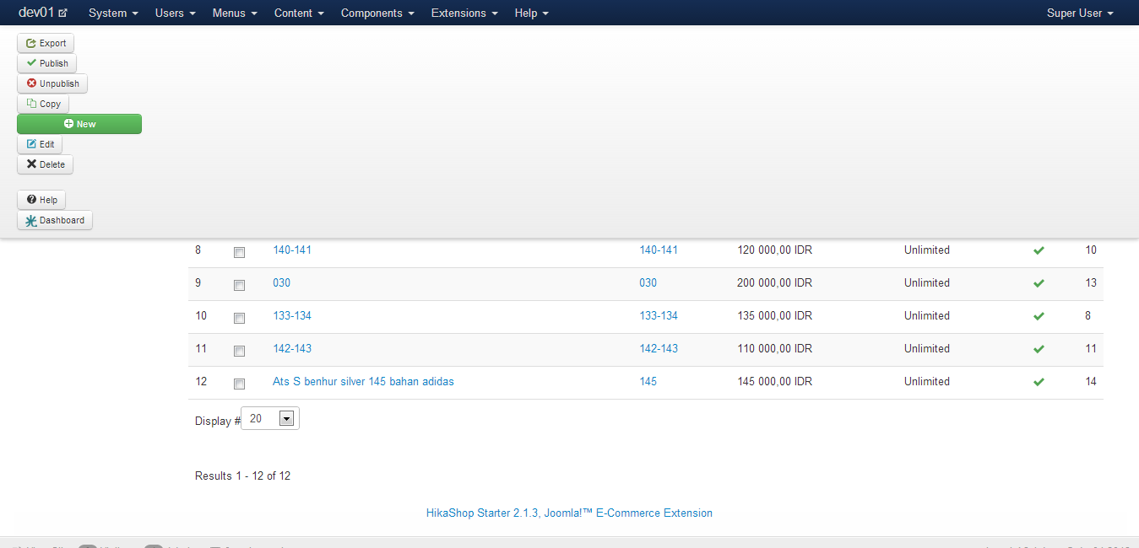This screenshot has width=1139, height=548.
Task: Toggle published checkmark for code 145 product
Action: 1039,382
